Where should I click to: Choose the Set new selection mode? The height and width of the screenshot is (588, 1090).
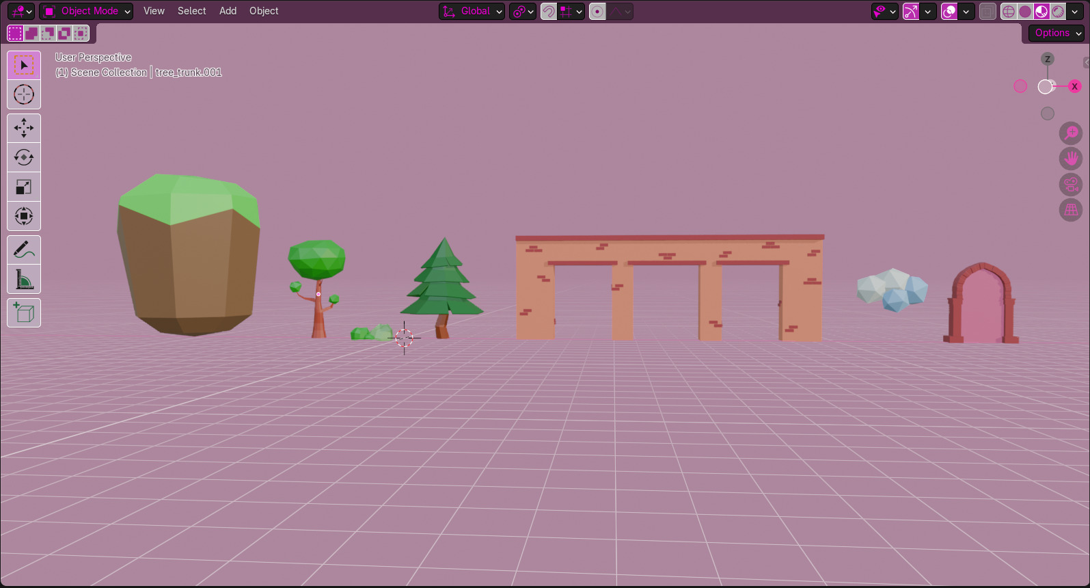point(15,33)
